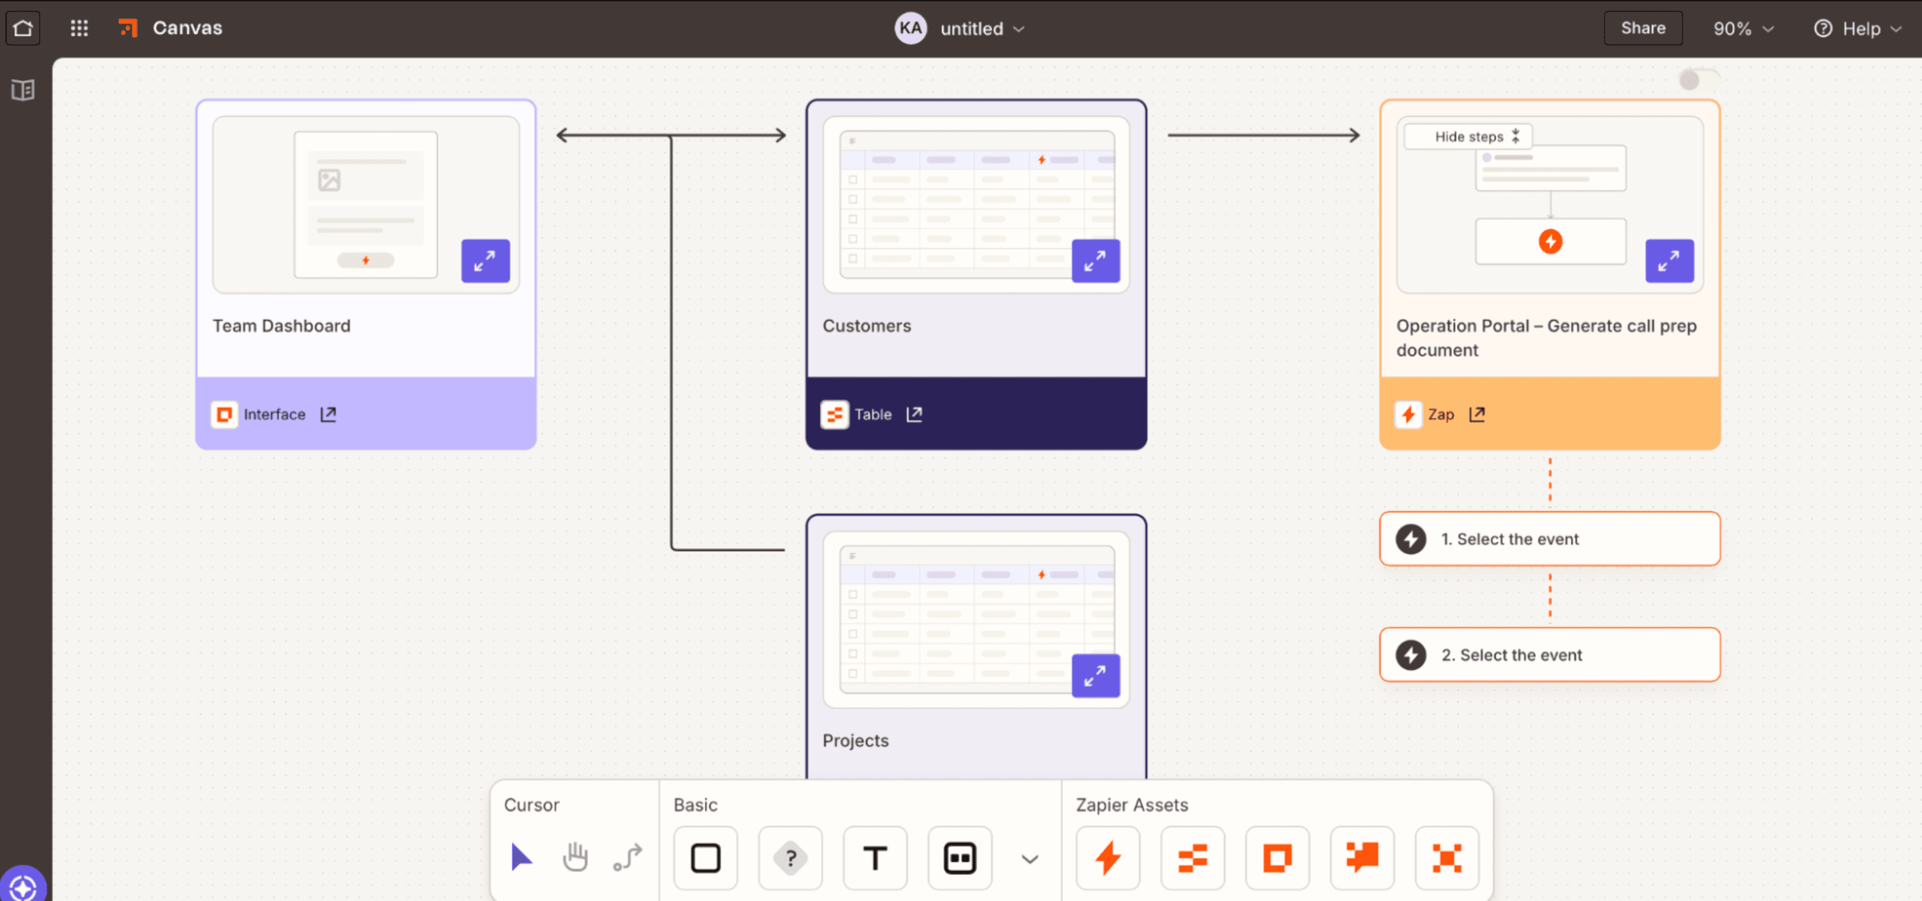Click Hide steps on the Zap card
The height and width of the screenshot is (901, 1922).
tap(1468, 136)
